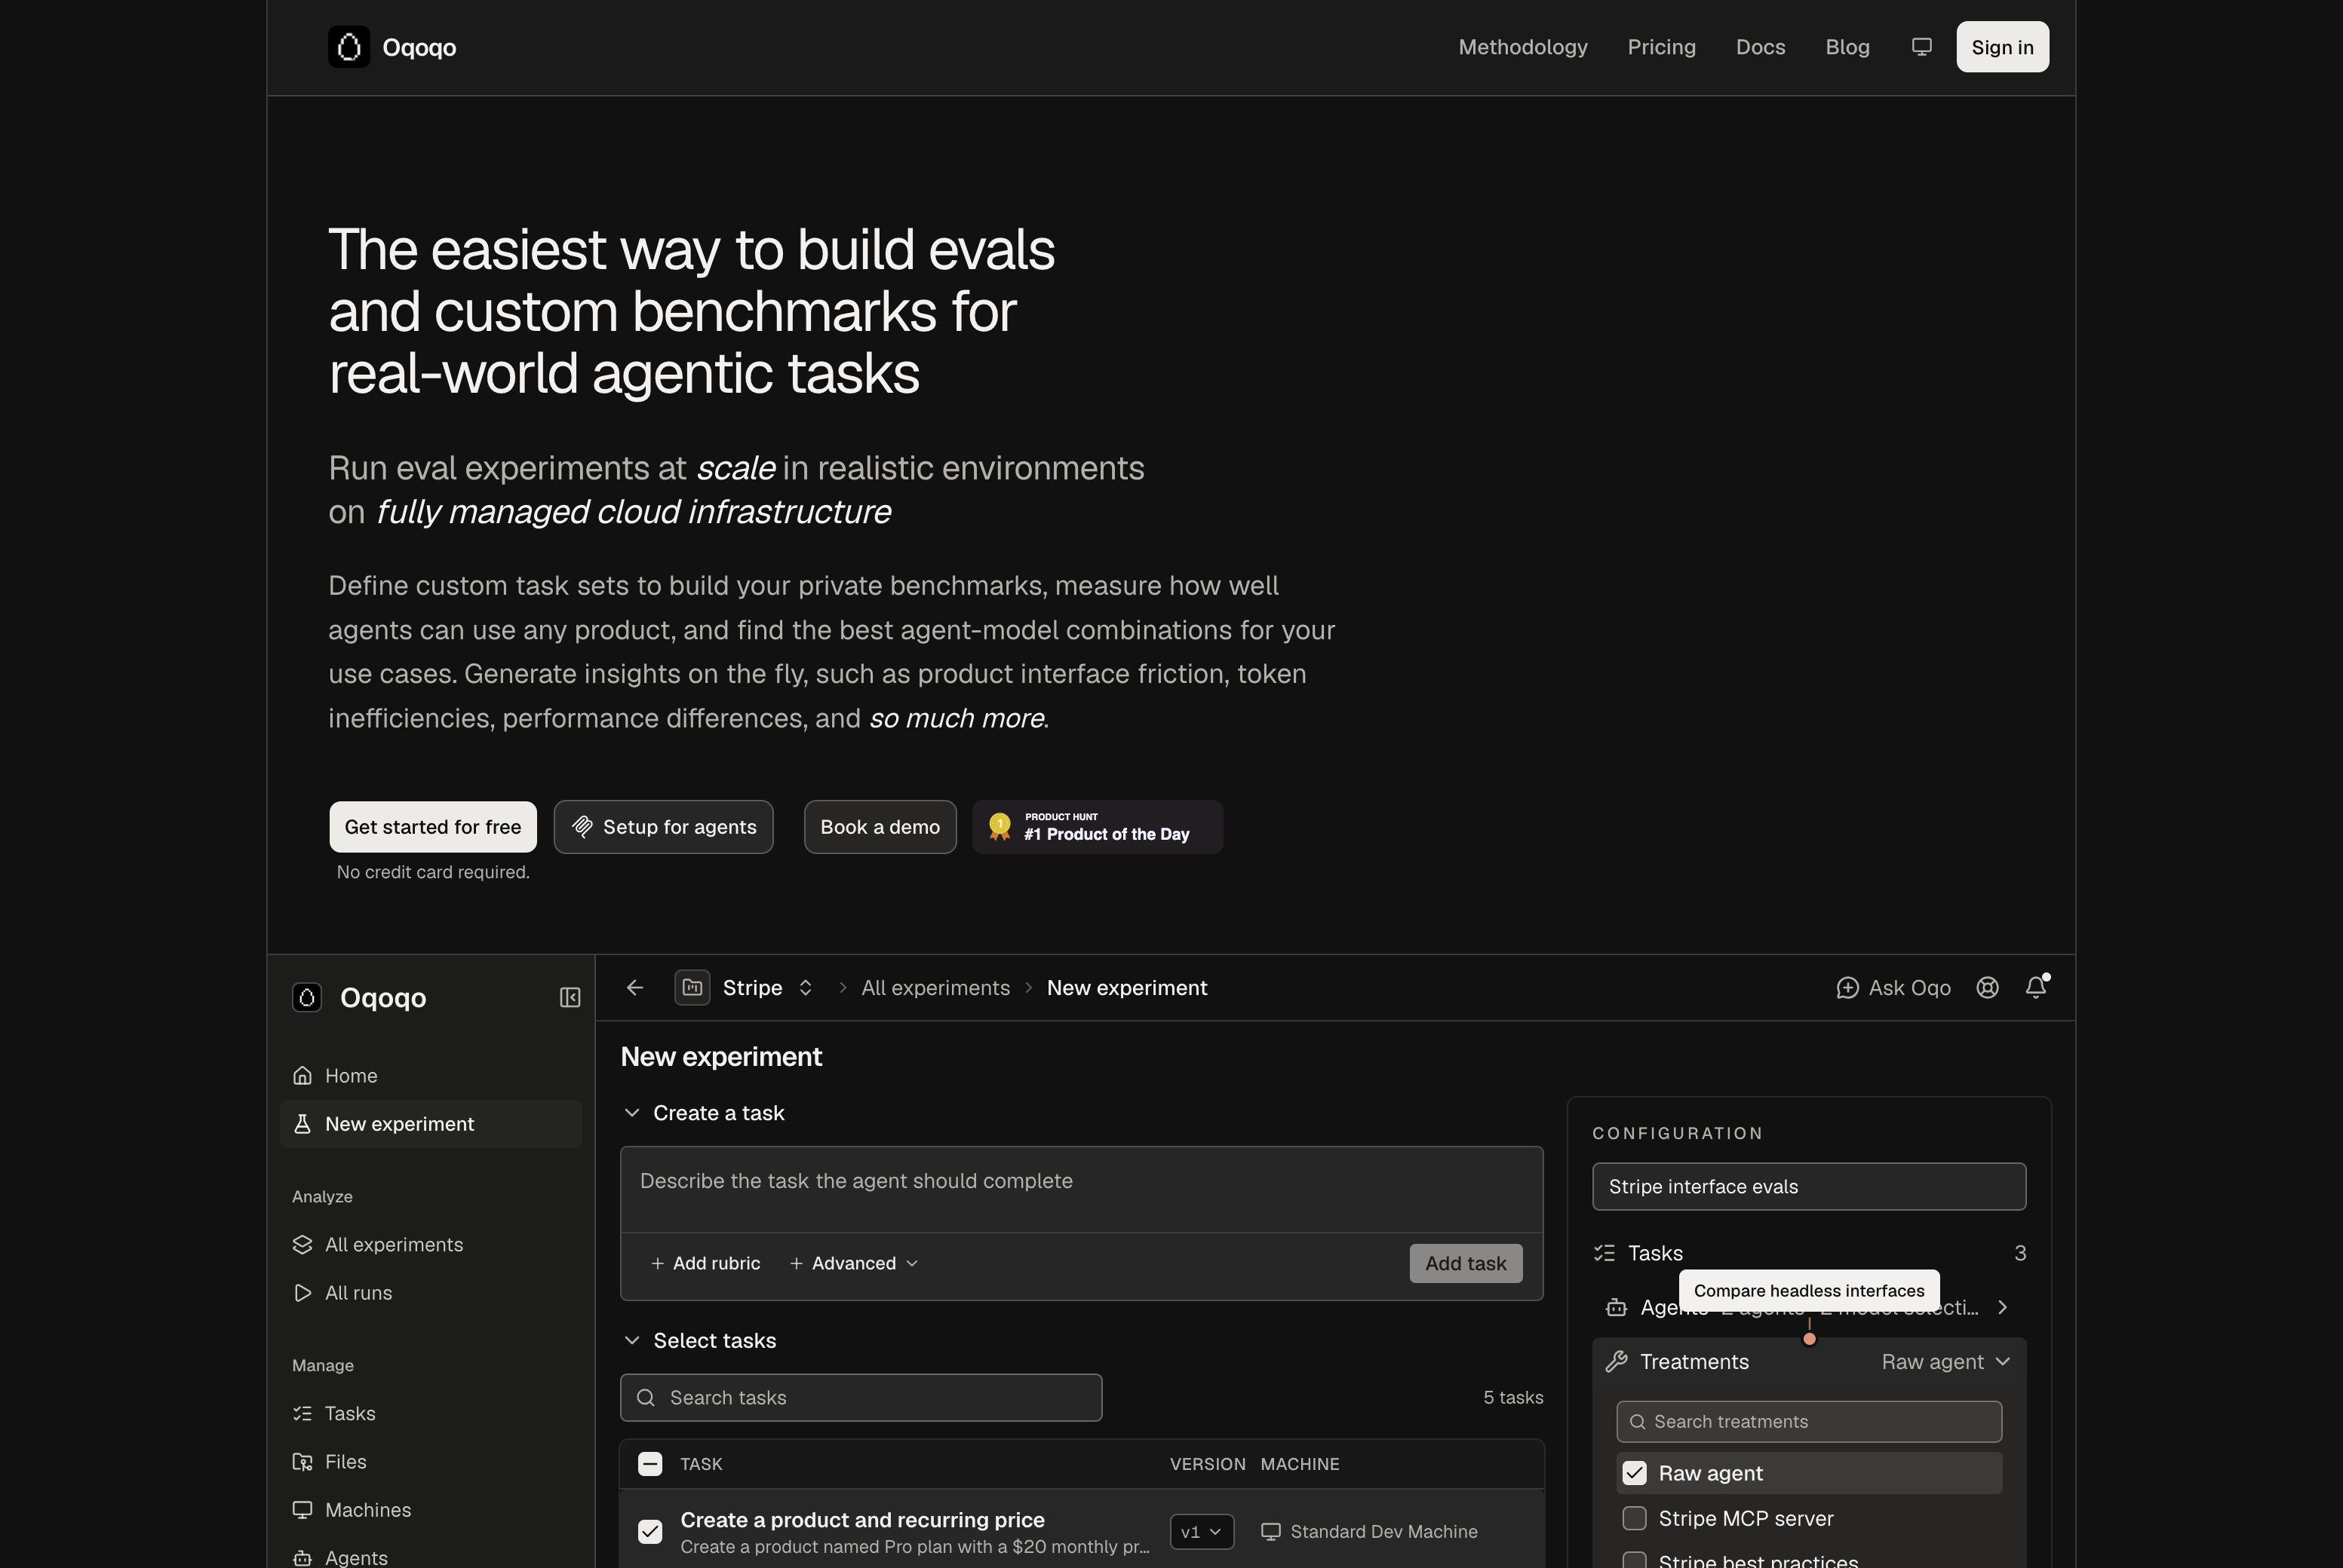Image resolution: width=2343 pixels, height=1568 pixels.
Task: Toggle the select-all tasks checkbox
Action: pyautogui.click(x=650, y=1464)
